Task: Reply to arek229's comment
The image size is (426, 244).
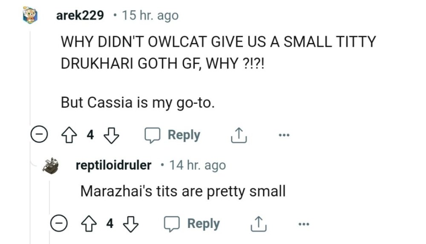Action: click(173, 135)
